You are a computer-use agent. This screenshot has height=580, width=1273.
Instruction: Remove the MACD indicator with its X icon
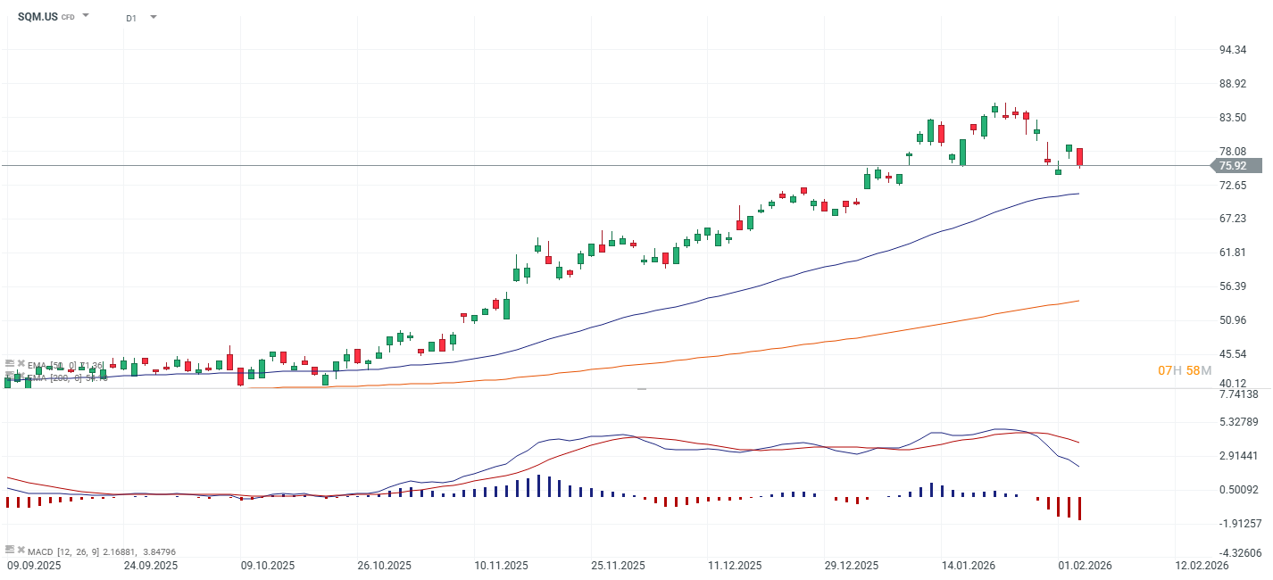tap(21, 551)
